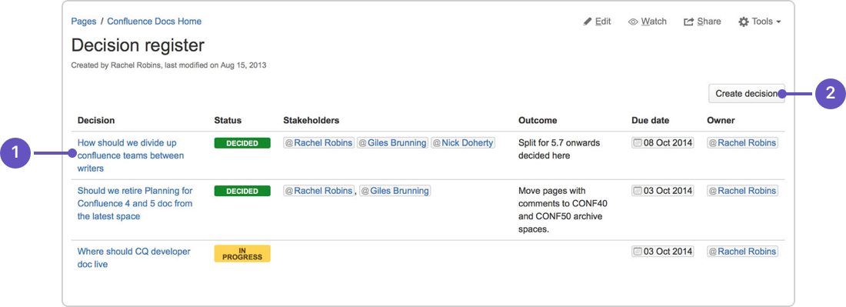
Task: Expand the Tools dropdown arrow
Action: click(778, 22)
